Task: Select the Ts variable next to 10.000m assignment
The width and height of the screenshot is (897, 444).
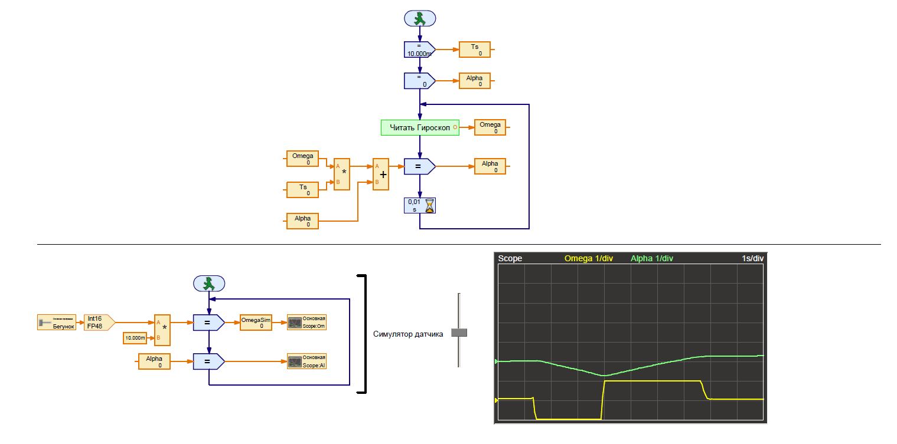Action: [475, 50]
